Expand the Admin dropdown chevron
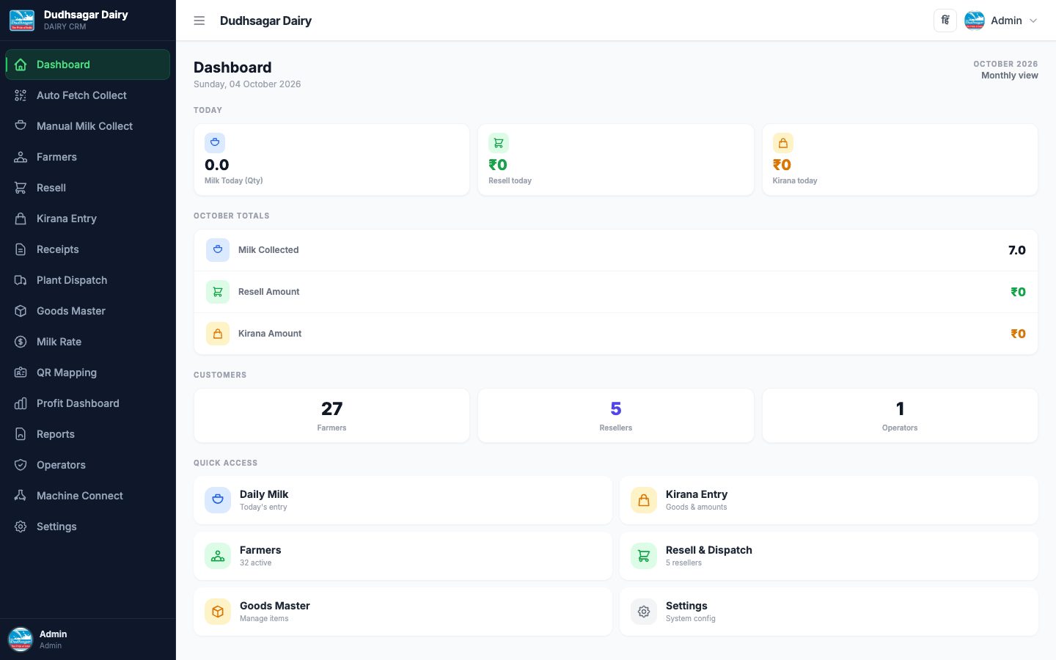Image resolution: width=1056 pixels, height=660 pixels. click(x=1033, y=21)
